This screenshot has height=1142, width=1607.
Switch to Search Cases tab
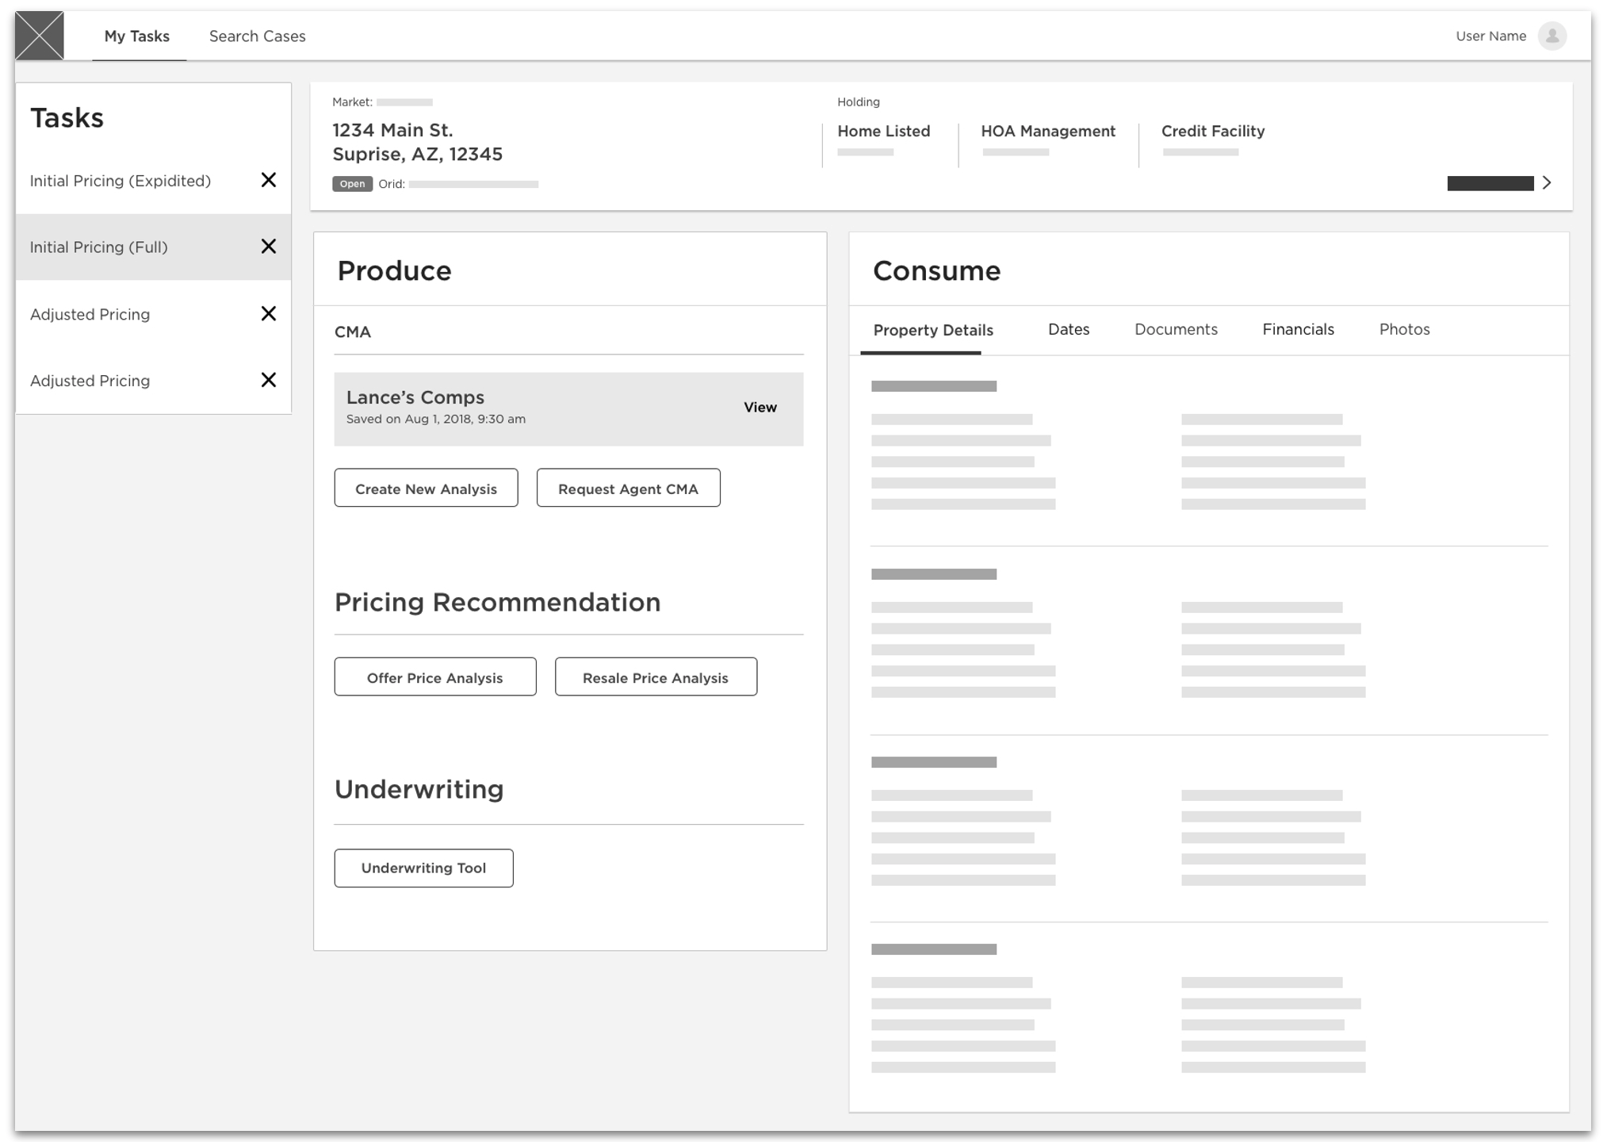pos(257,36)
